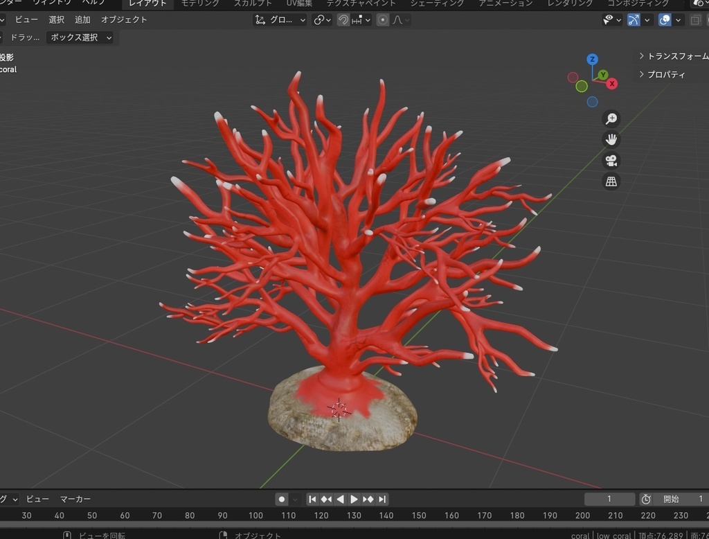Enable auto keyframing with the record dot

[x=280, y=499]
